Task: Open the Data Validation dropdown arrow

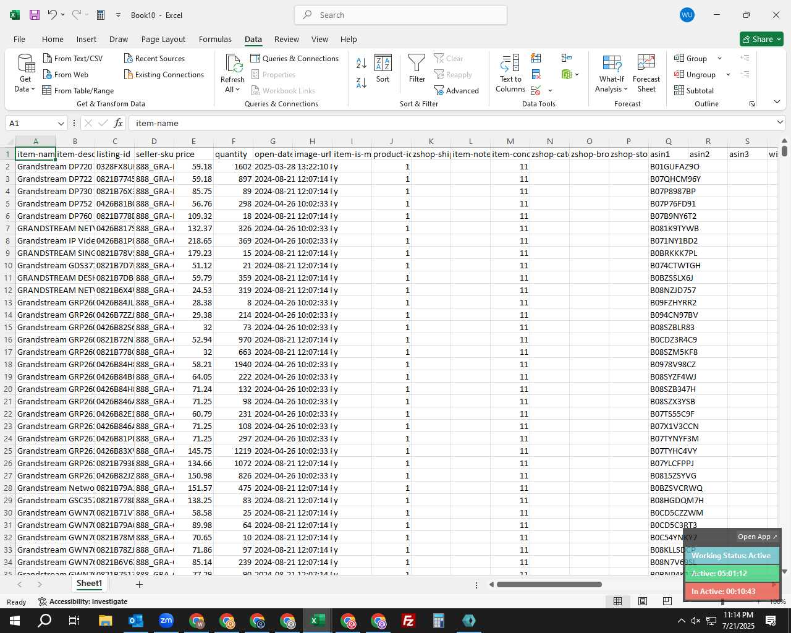Action: [x=550, y=90]
